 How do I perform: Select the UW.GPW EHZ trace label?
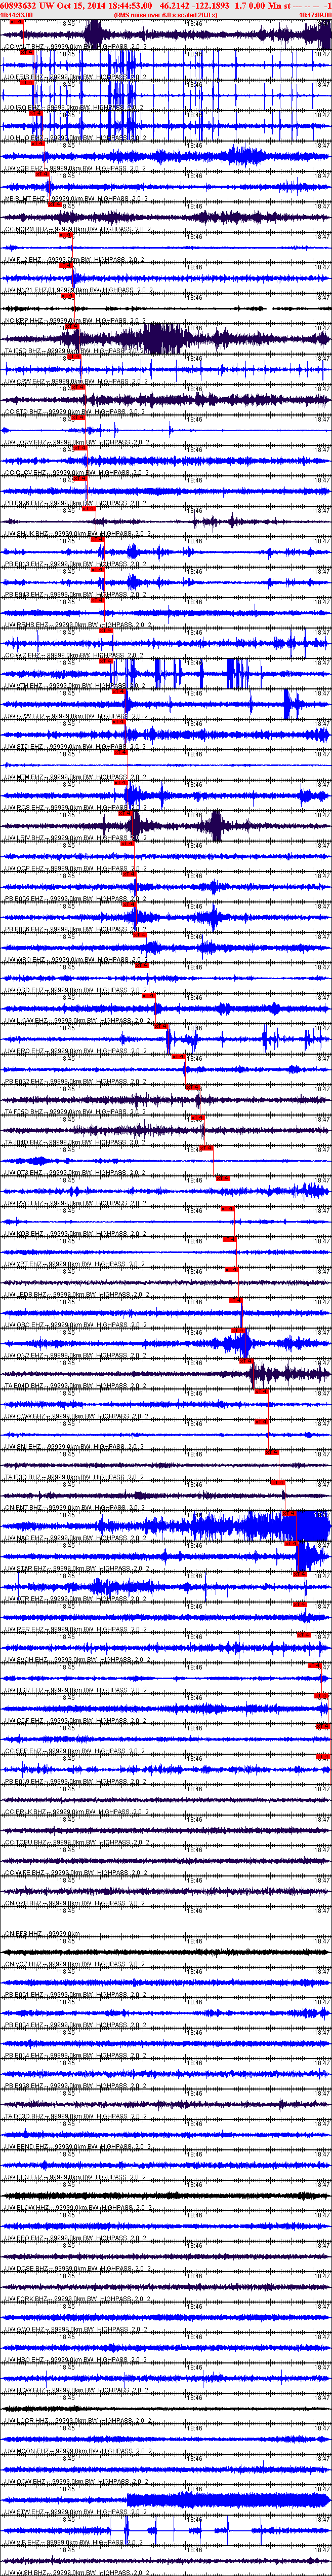coord(76,717)
